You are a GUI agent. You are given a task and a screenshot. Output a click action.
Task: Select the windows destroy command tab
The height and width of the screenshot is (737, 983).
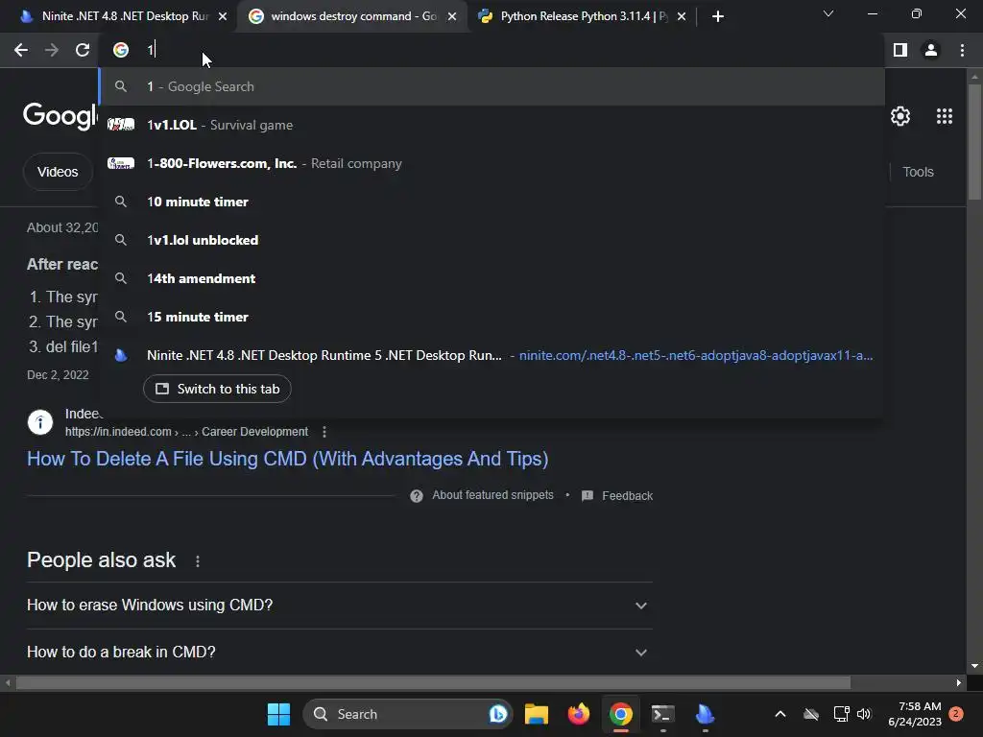click(351, 16)
